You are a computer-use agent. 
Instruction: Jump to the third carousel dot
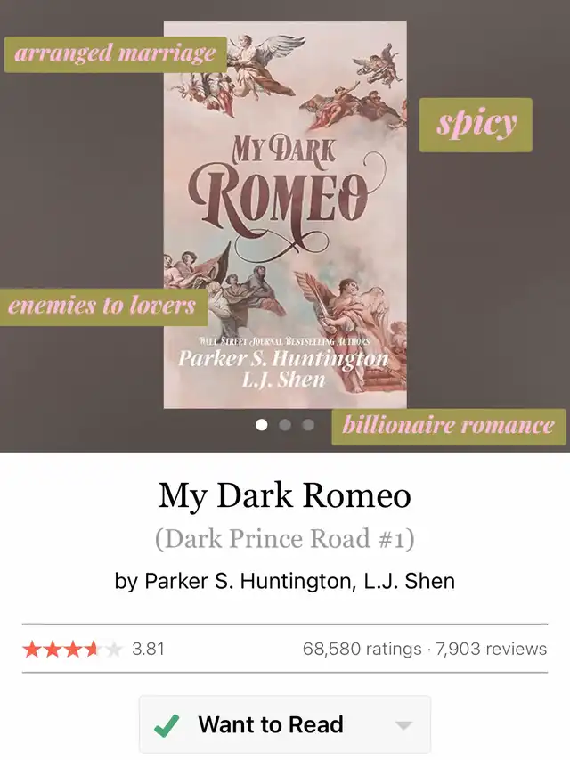point(308,425)
